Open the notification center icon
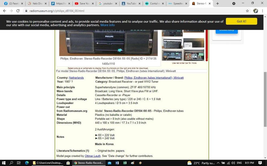The height and width of the screenshot is (166, 267). pos(260,163)
